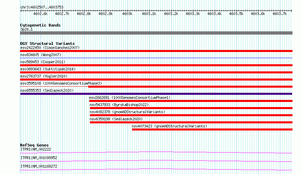Open ITPR1|NM_001099952 transcript label

(39, 158)
